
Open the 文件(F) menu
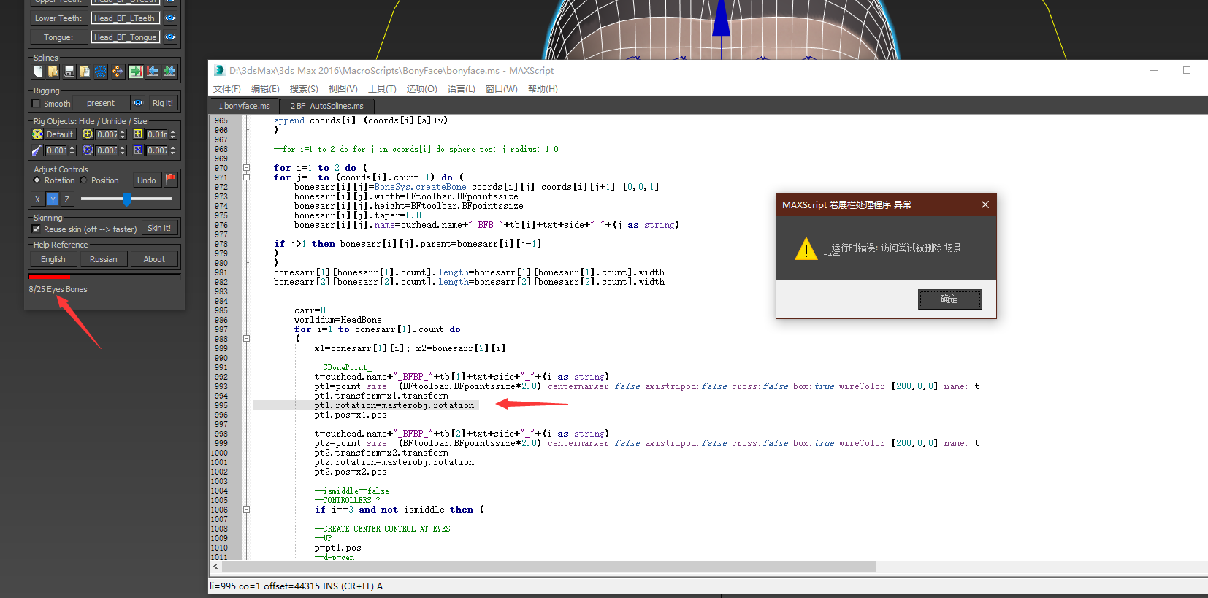pos(226,89)
